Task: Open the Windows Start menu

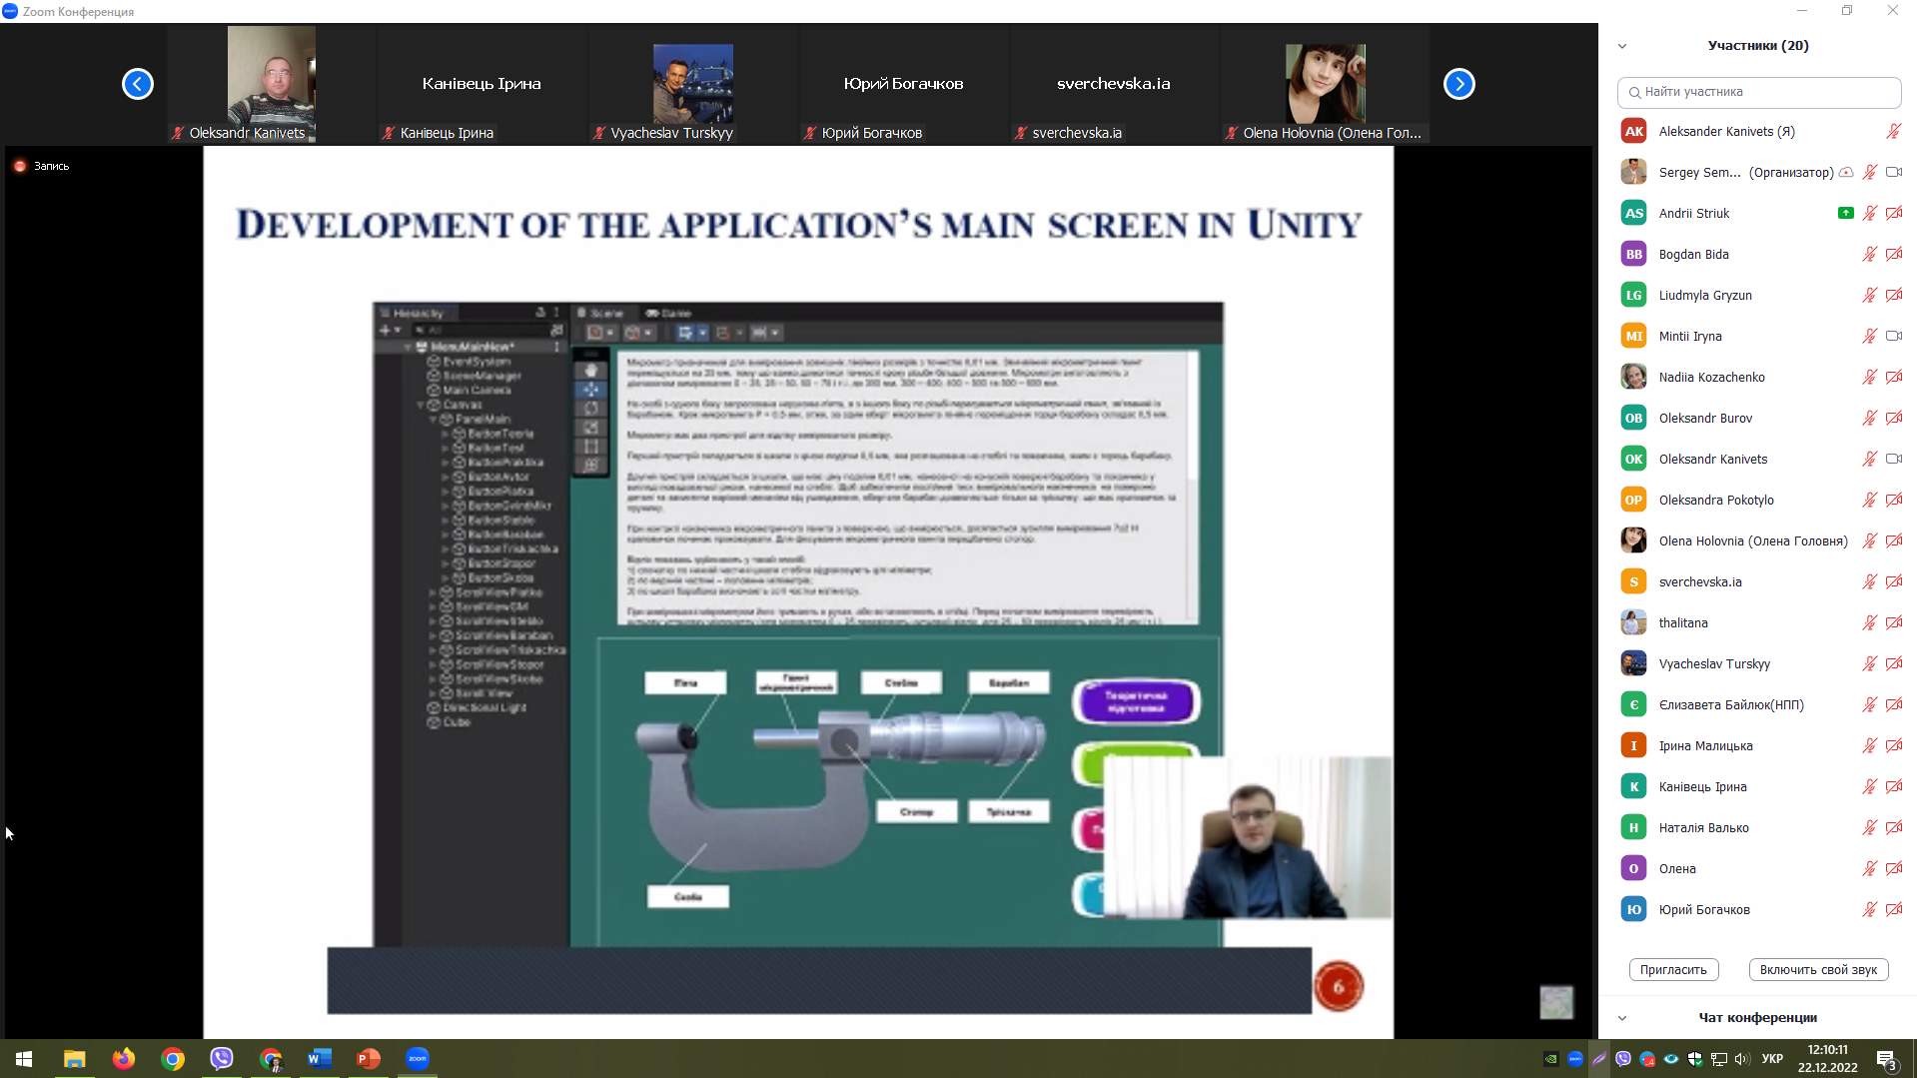Action: point(24,1059)
